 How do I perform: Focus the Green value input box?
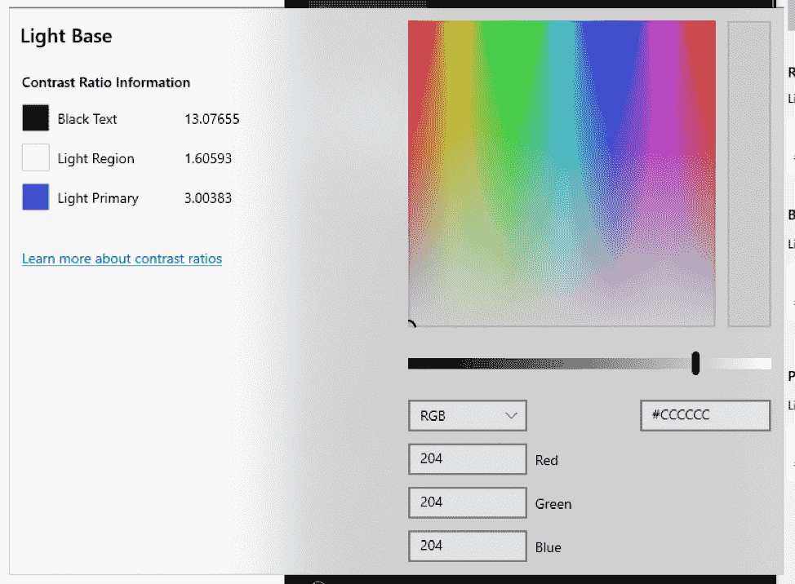467,502
